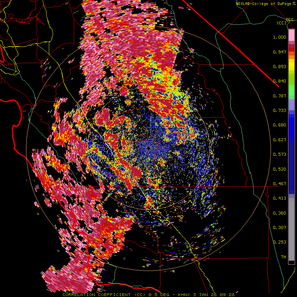Click the 0.573 legend value
This screenshot has width=297, height=297.
click(x=280, y=154)
